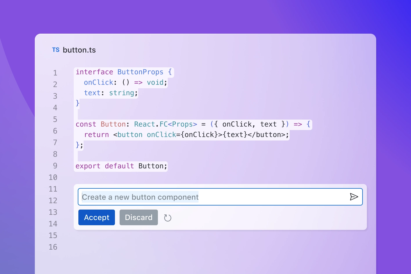
Task: Select the export default Button line
Action: tap(121, 166)
